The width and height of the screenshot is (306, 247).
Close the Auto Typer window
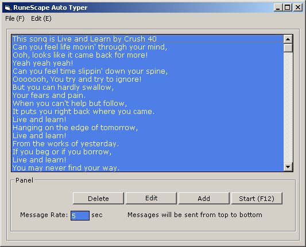pos(298,7)
